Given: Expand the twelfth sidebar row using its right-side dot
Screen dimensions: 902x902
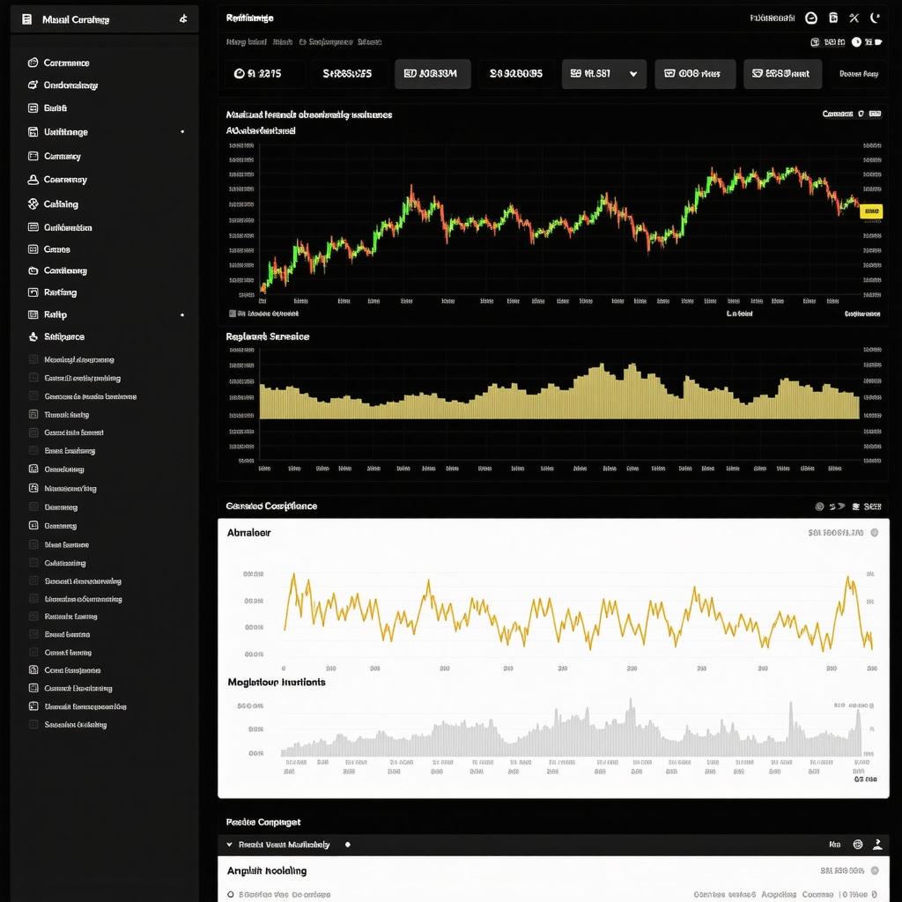Looking at the screenshot, I should [x=182, y=314].
